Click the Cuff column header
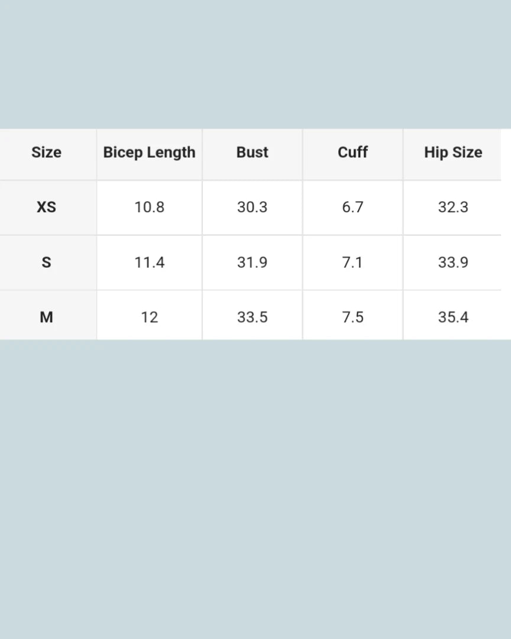This screenshot has width=511, height=639. (352, 153)
